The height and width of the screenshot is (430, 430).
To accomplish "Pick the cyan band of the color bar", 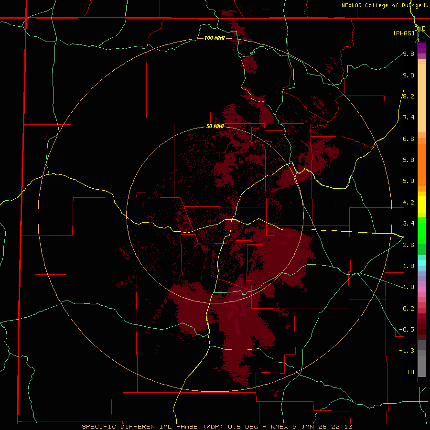I will 422,262.
